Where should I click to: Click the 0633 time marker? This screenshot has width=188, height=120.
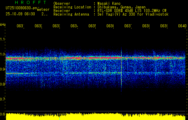click(56, 26)
